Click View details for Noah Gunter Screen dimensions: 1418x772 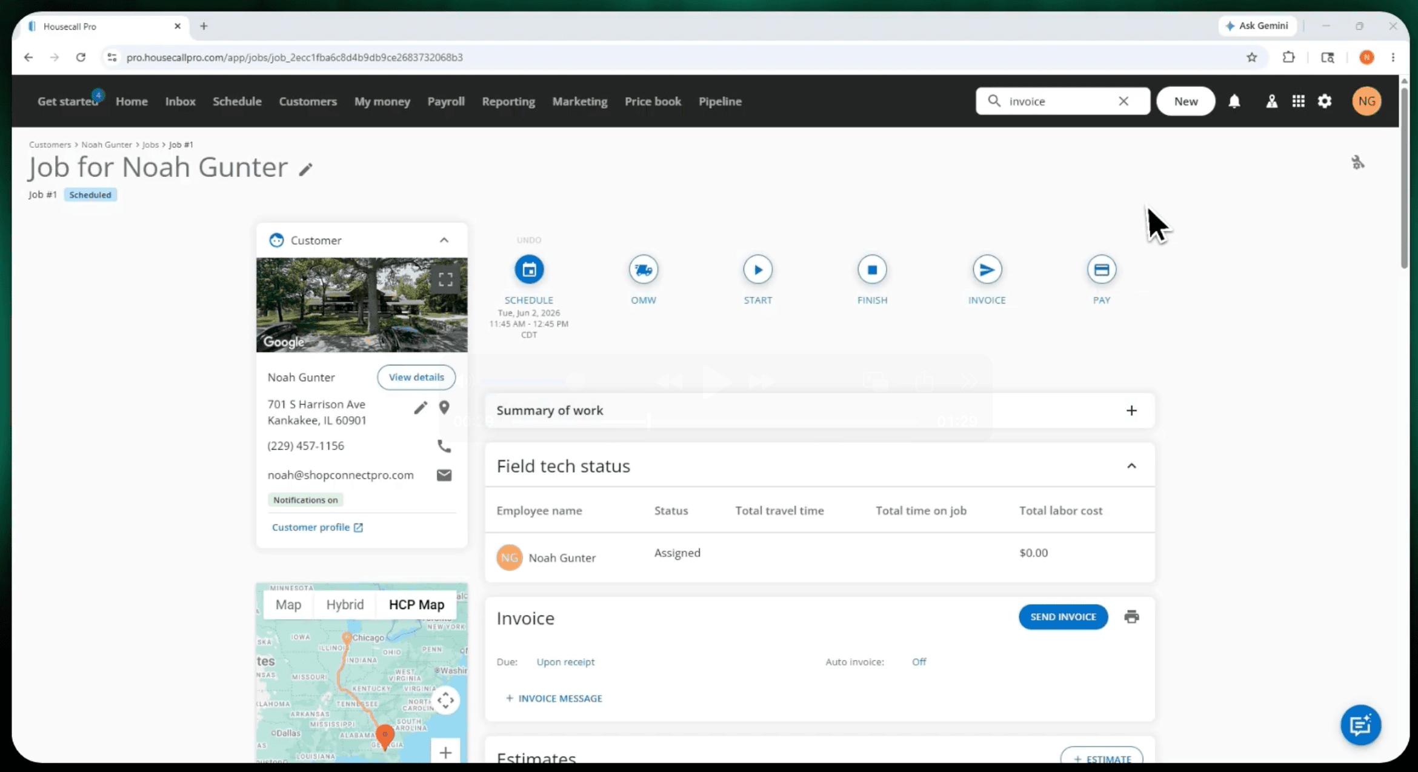point(416,377)
